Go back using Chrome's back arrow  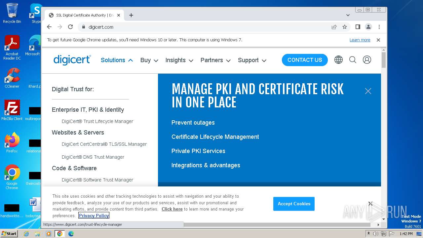[x=49, y=27]
